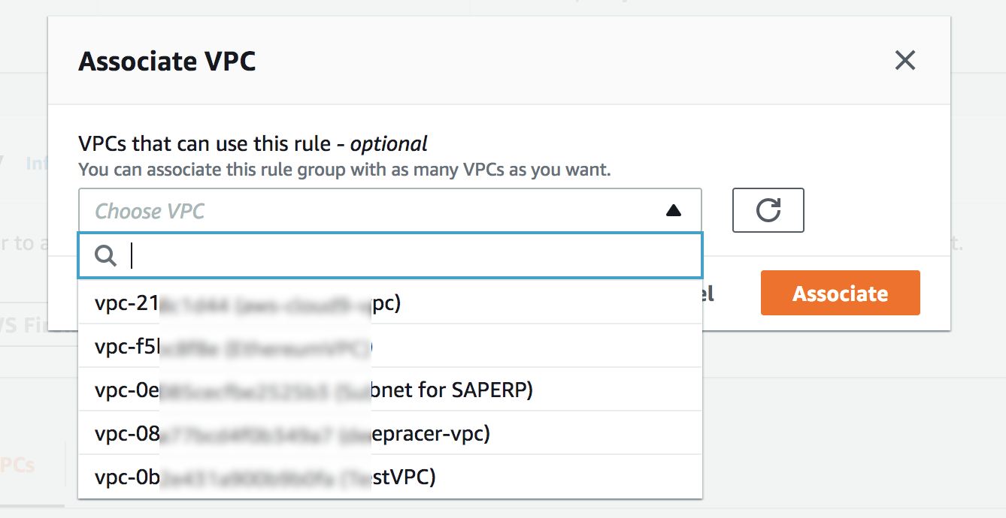Click the orange Associate button
The width and height of the screenshot is (1006, 518).
click(840, 293)
